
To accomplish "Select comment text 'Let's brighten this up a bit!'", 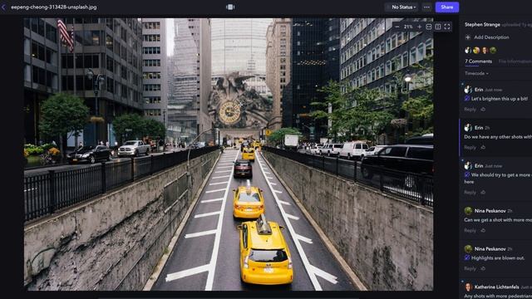I will coord(500,99).
